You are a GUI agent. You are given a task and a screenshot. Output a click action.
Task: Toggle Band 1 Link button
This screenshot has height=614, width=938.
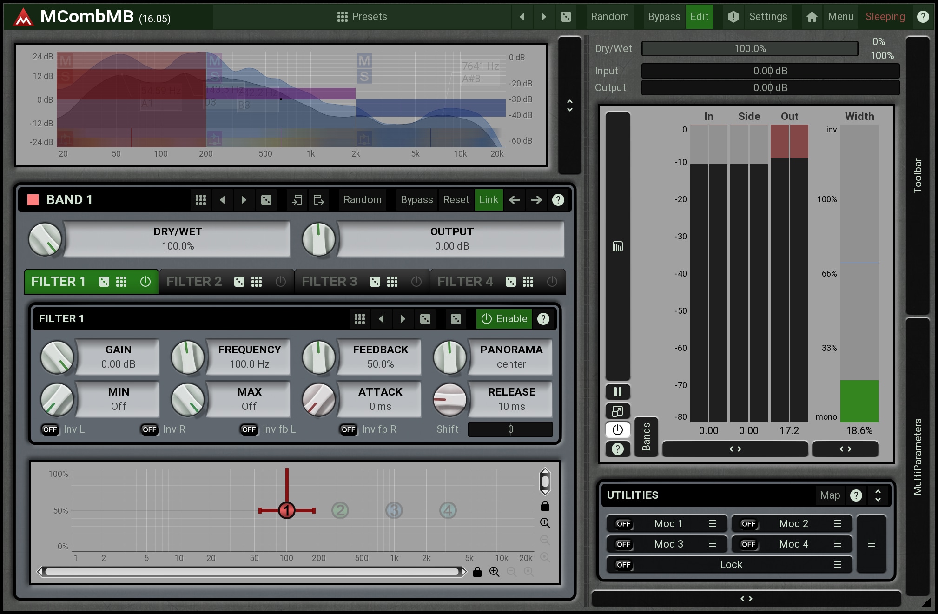(x=489, y=200)
